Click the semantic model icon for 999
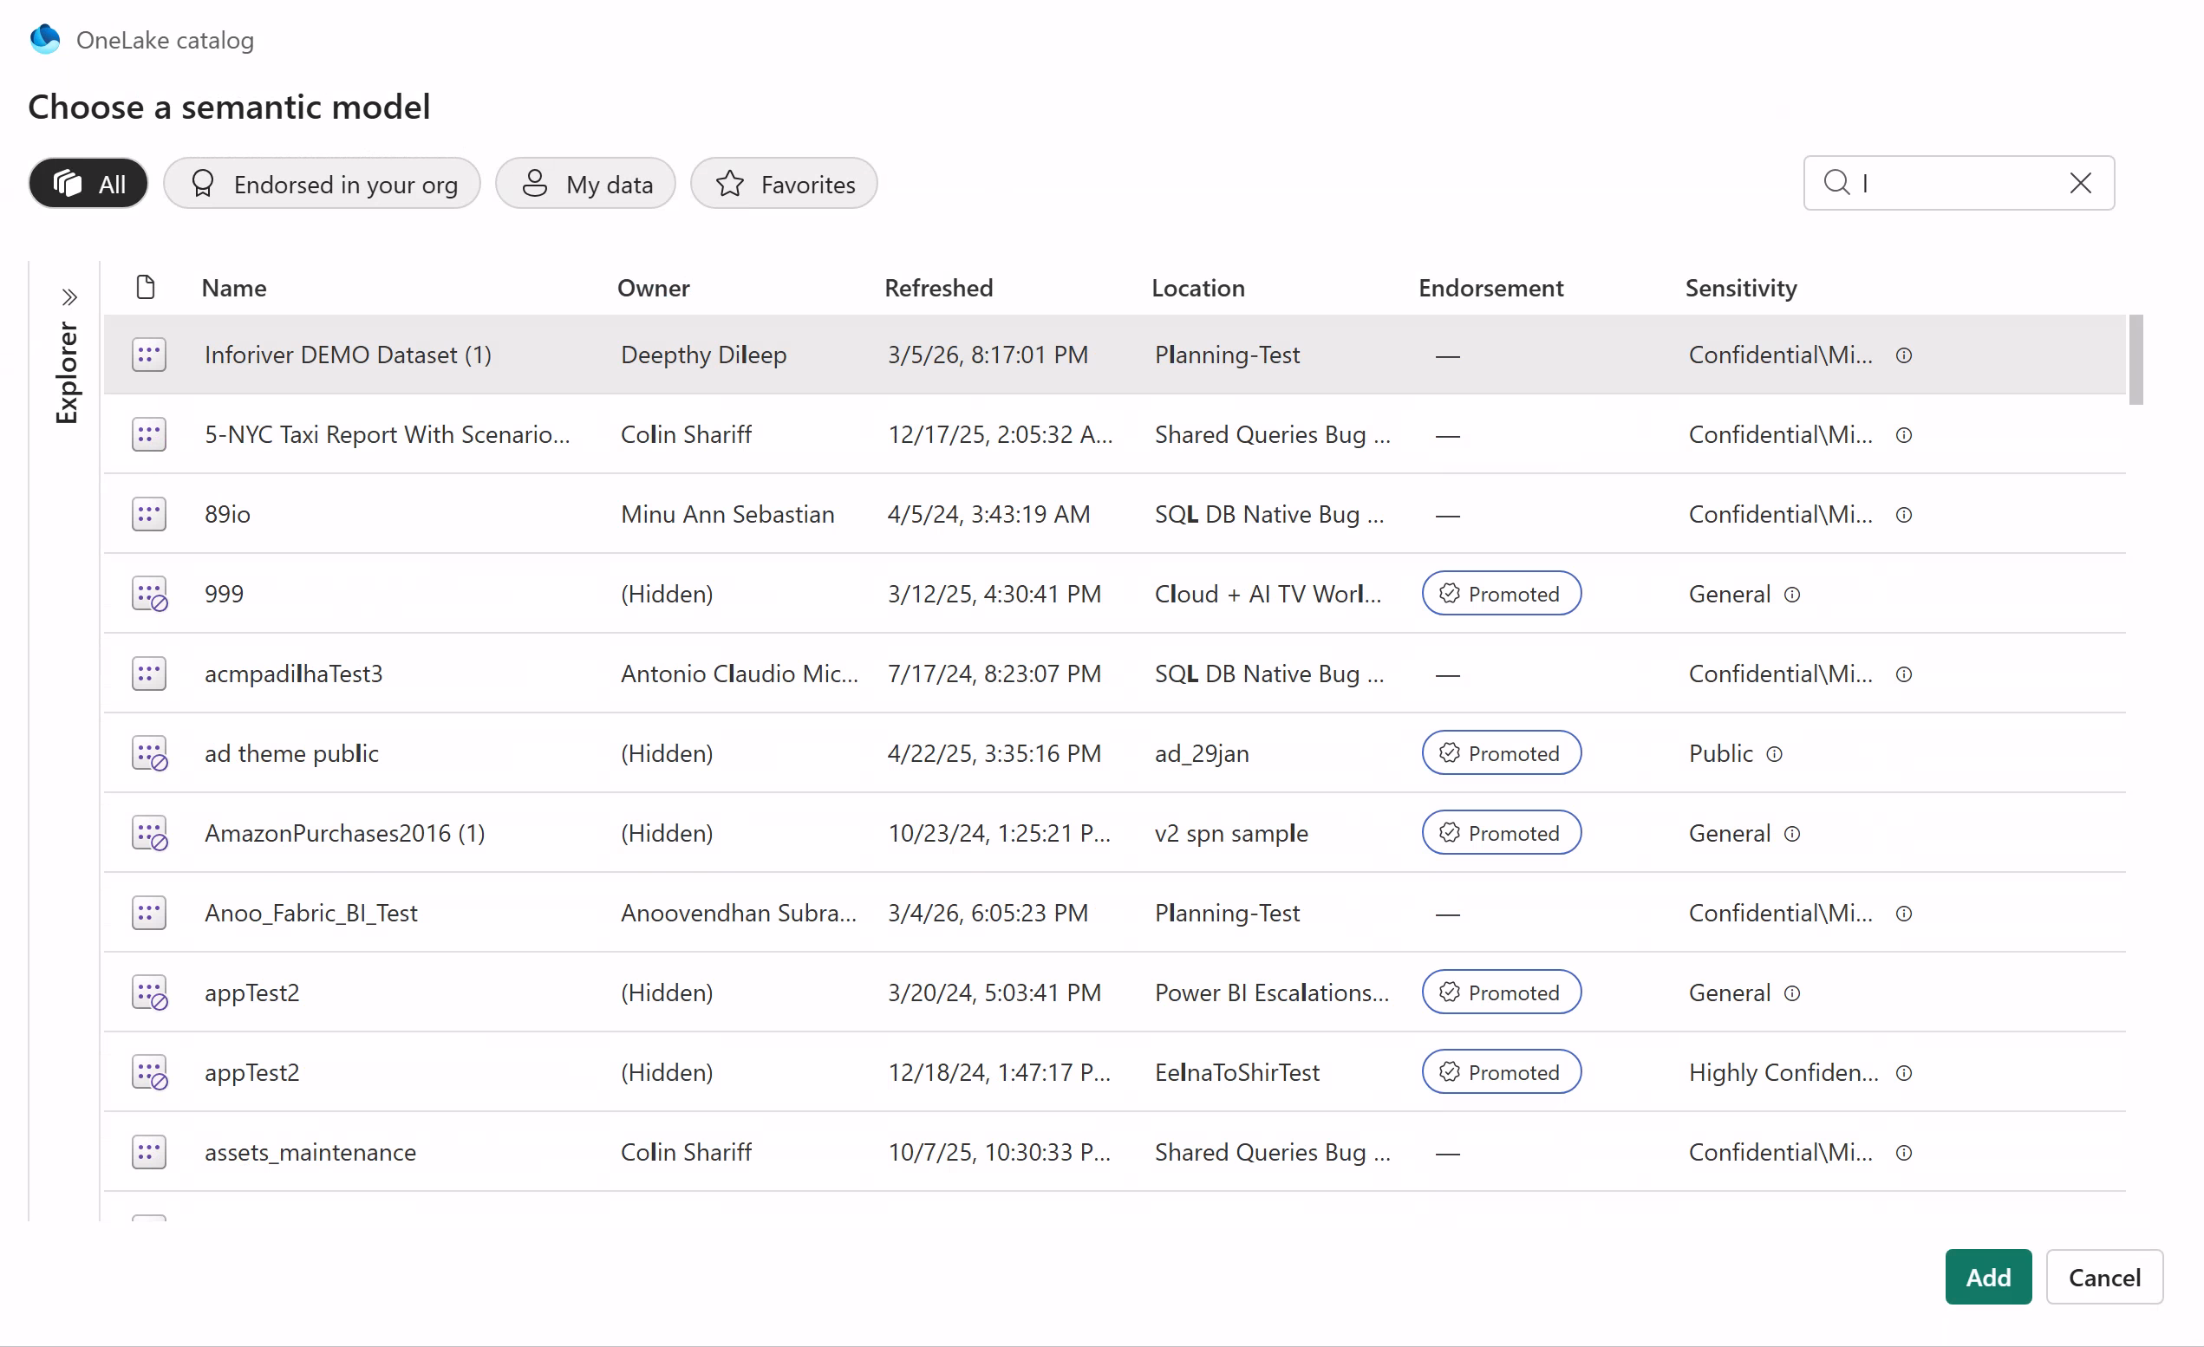This screenshot has width=2204, height=1347. click(149, 594)
